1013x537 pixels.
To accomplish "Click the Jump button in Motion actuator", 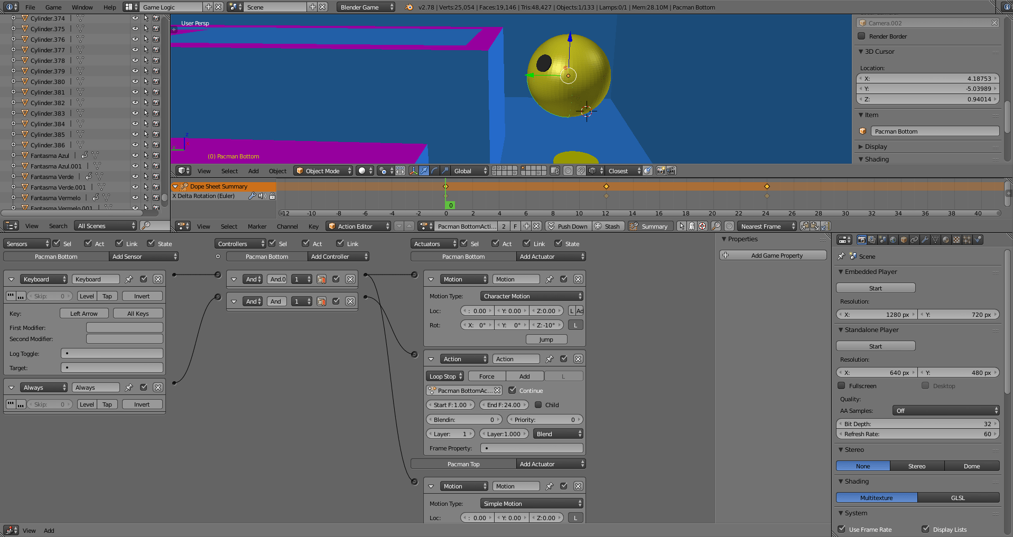I will point(546,340).
